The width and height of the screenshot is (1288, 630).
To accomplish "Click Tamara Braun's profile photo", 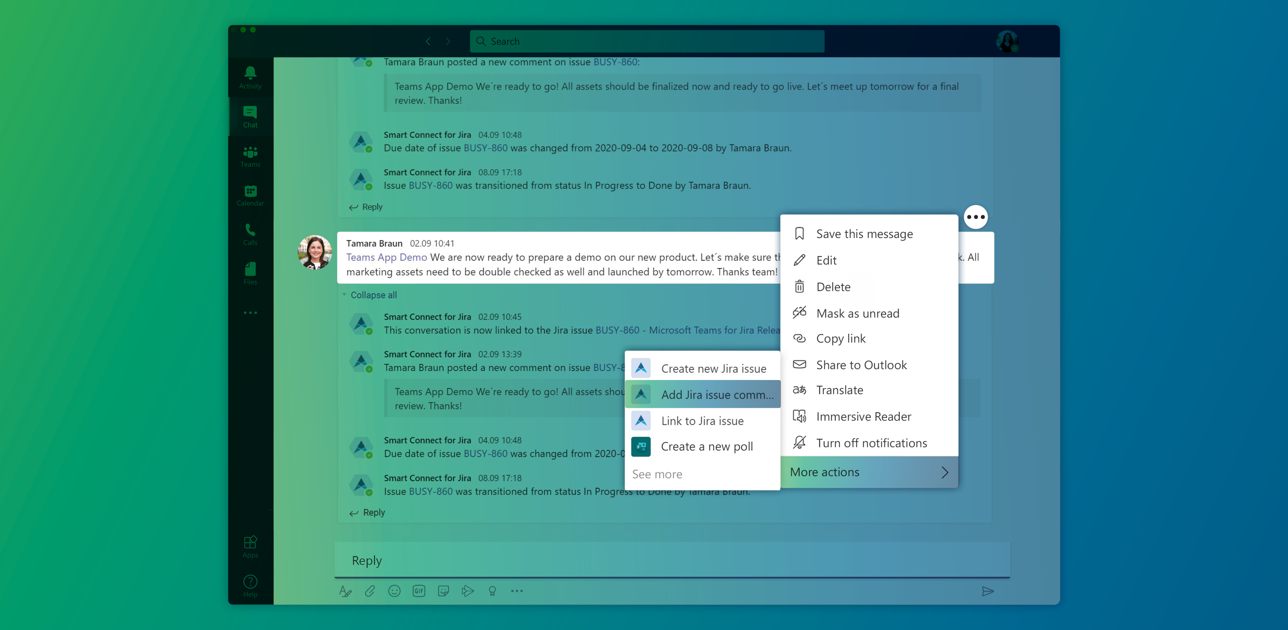I will tap(315, 252).
